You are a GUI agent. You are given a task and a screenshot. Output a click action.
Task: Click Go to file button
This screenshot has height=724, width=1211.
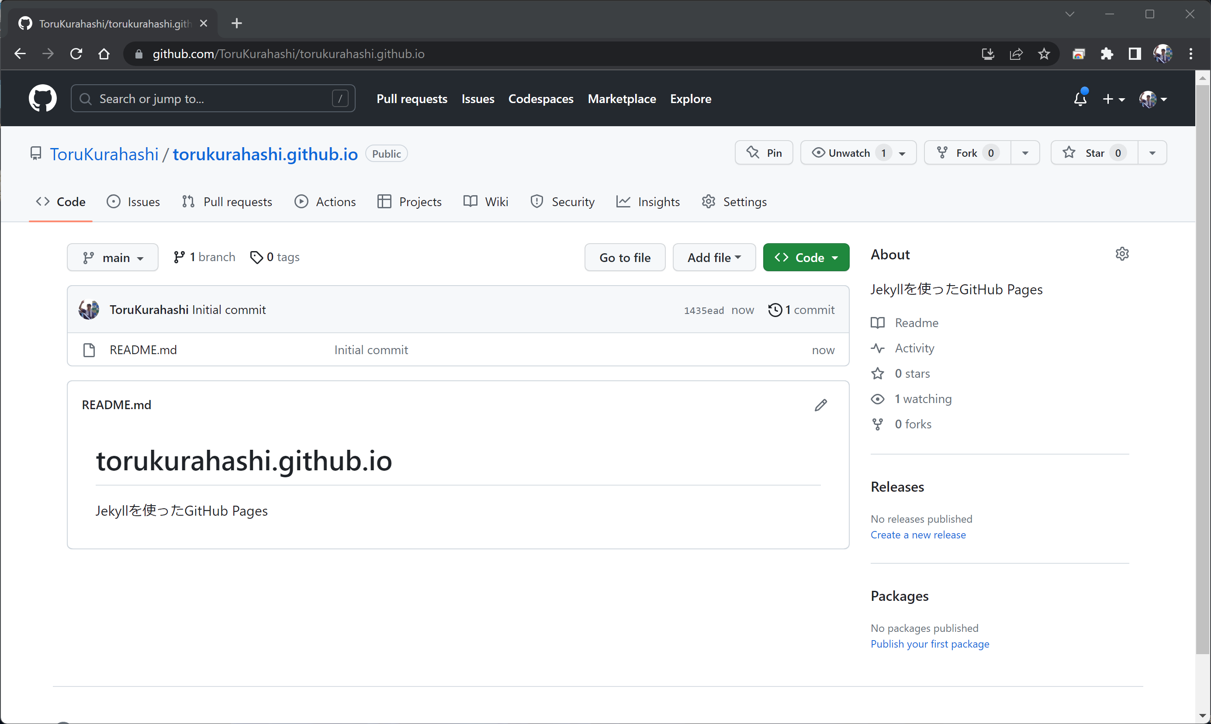(625, 257)
